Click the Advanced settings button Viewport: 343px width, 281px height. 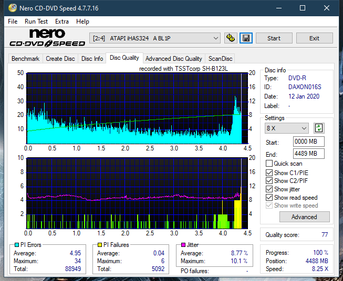304,217
